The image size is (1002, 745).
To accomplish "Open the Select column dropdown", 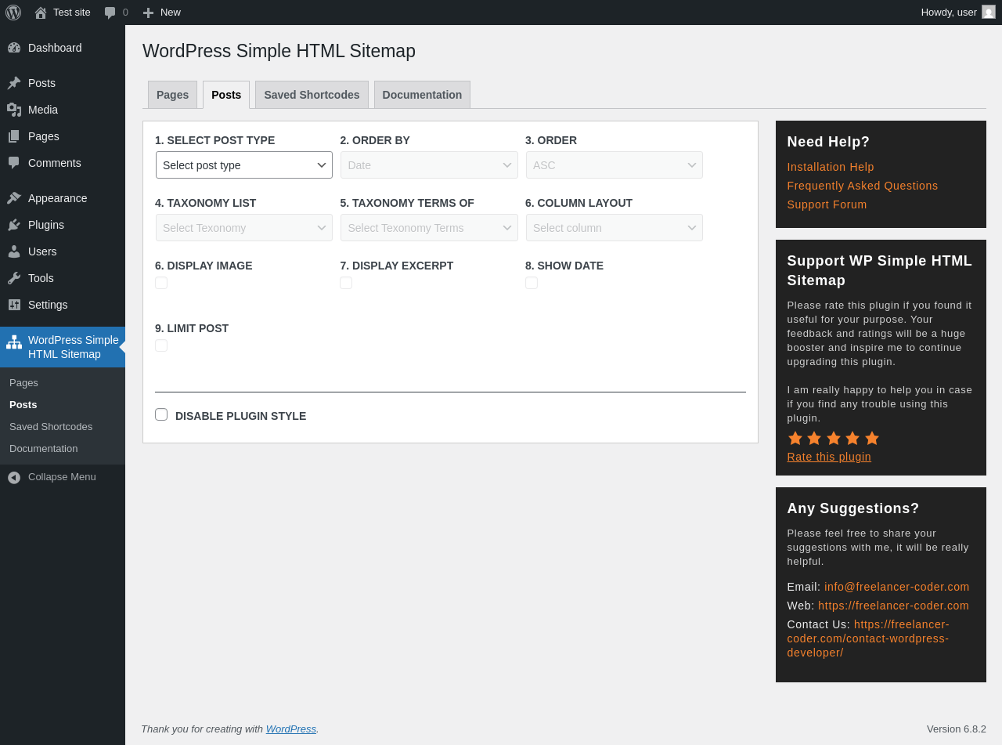I will [615, 228].
